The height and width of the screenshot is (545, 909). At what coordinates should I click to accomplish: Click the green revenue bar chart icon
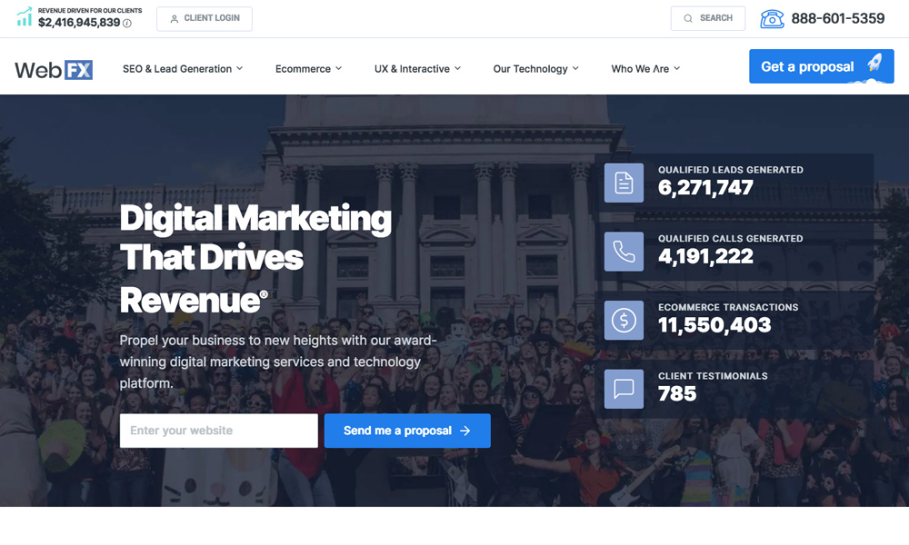point(24,17)
